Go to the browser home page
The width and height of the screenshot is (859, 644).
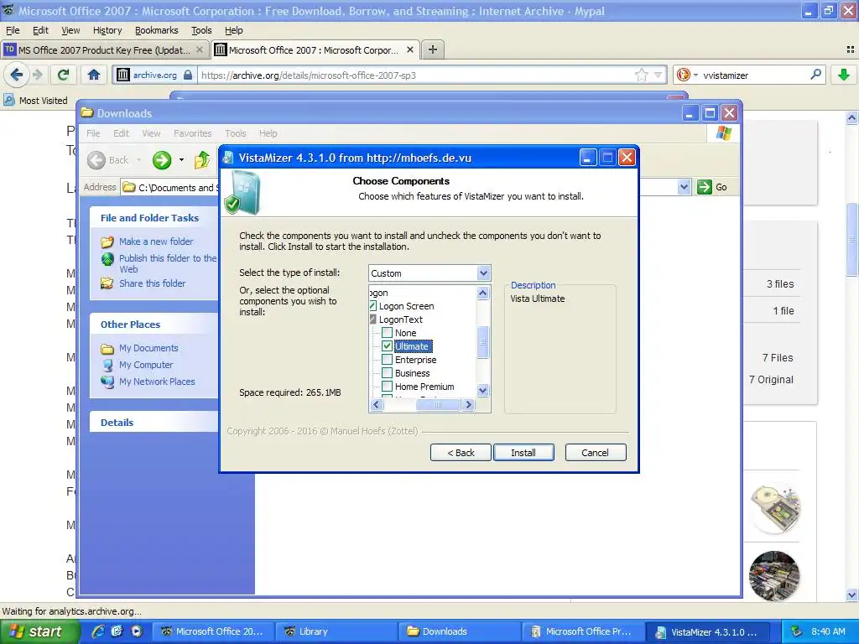pos(94,75)
